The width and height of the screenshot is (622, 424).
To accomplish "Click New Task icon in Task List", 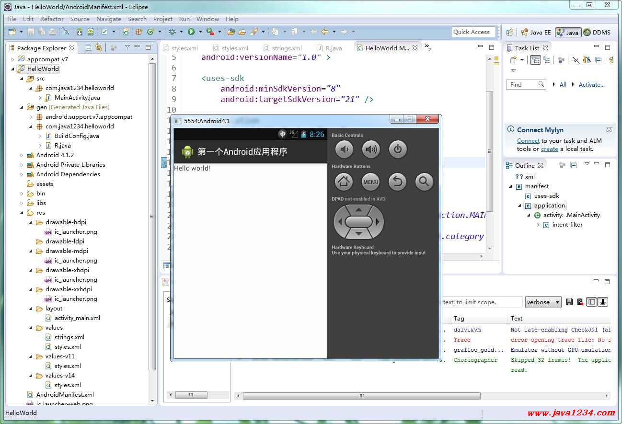I will [x=513, y=60].
